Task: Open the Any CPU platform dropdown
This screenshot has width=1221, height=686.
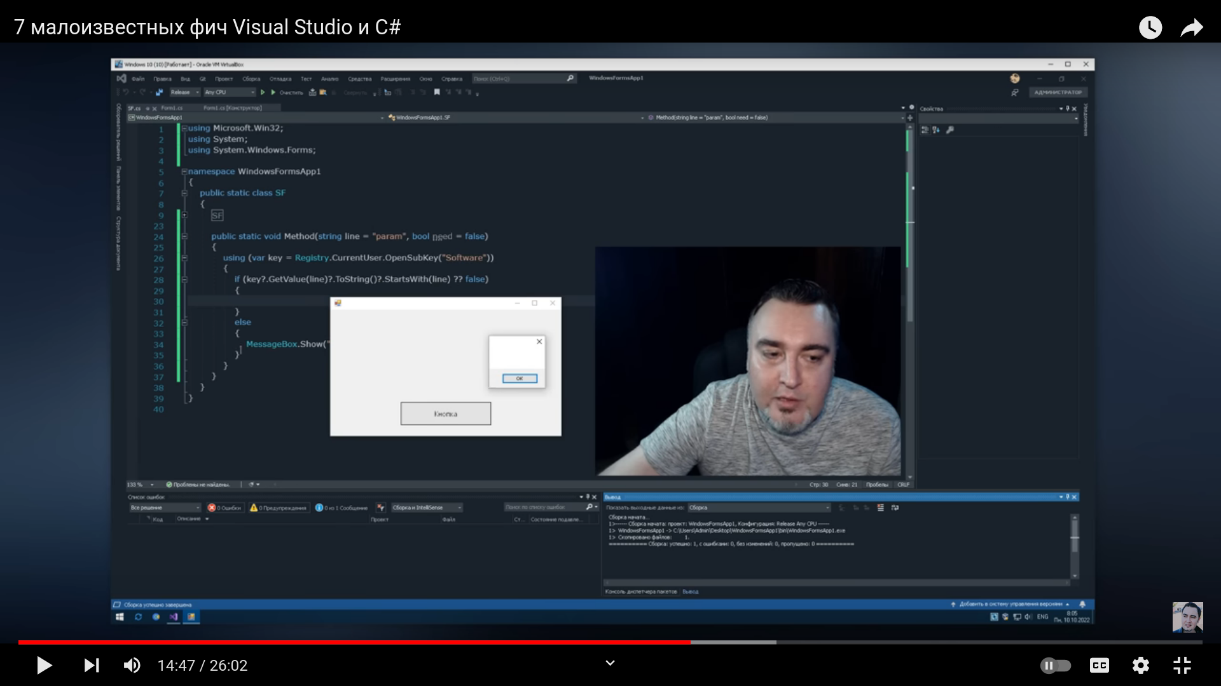Action: point(229,92)
